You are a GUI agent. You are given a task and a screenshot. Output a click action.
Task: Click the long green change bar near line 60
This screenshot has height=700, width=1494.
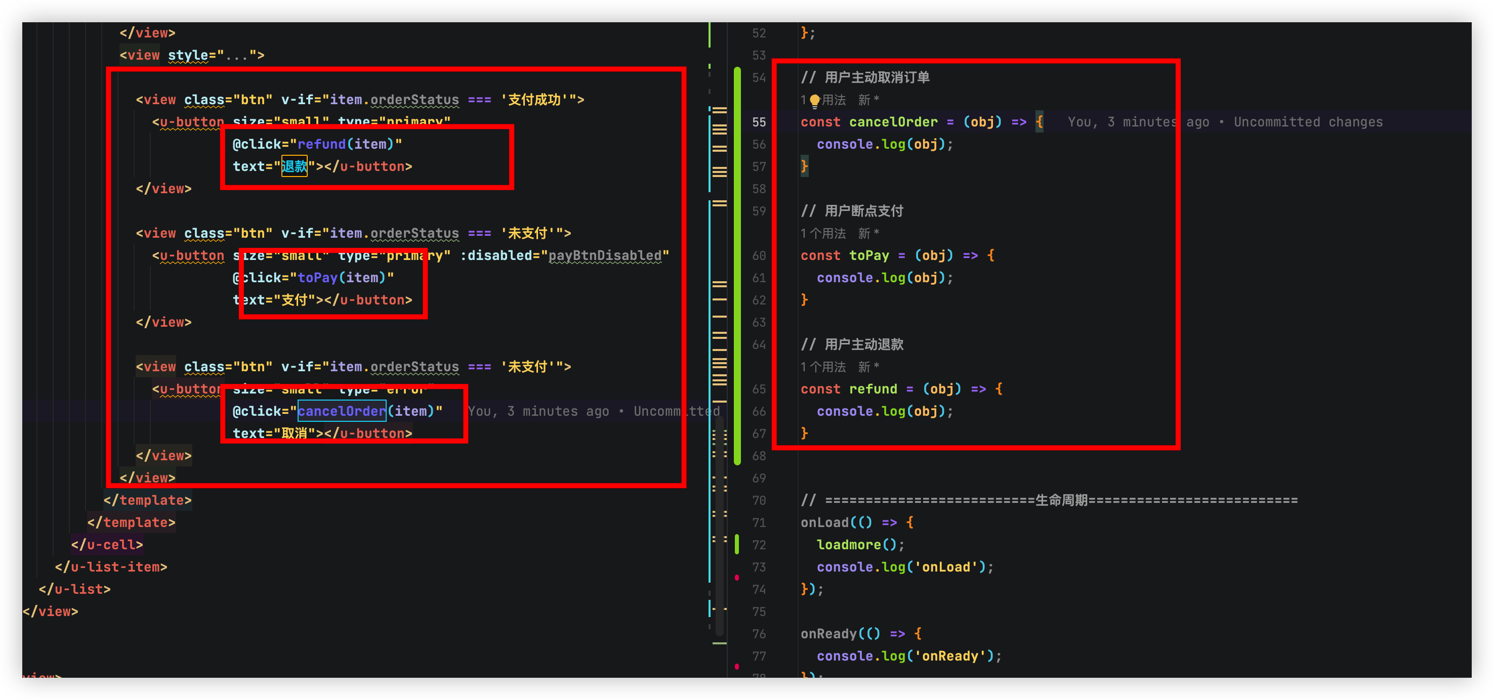737,255
